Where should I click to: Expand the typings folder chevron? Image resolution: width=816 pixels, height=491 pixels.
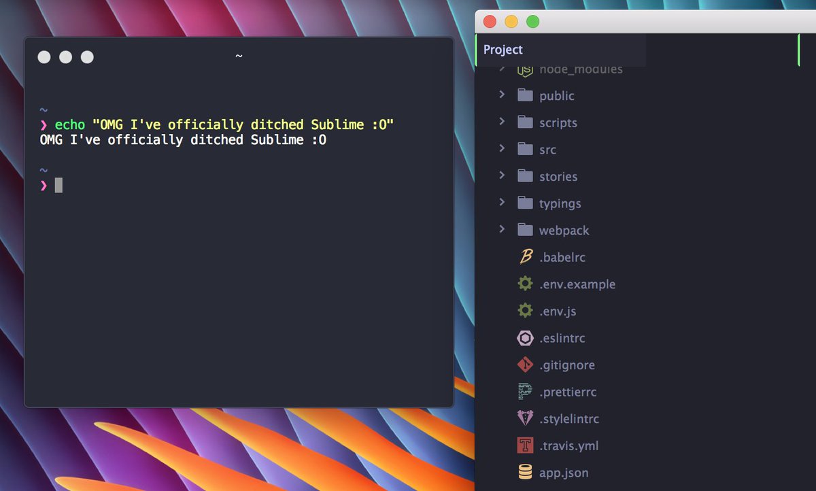[502, 202]
